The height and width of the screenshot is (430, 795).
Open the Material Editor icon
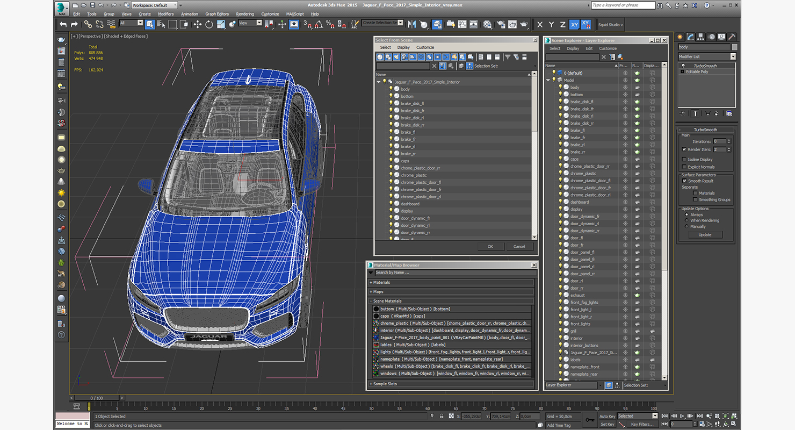pyautogui.click(x=487, y=24)
